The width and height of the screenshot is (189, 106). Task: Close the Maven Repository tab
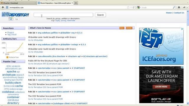coord(72,3)
